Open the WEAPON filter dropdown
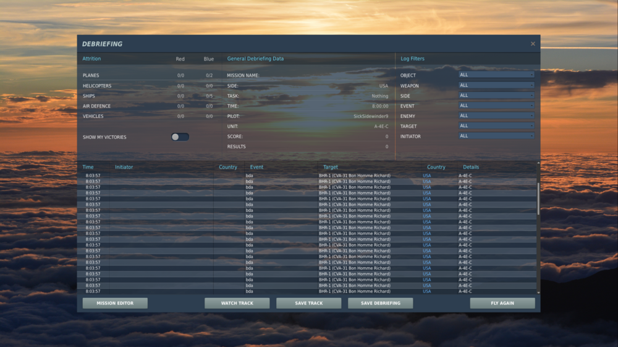Screen dimensions: 618x347 (496, 85)
